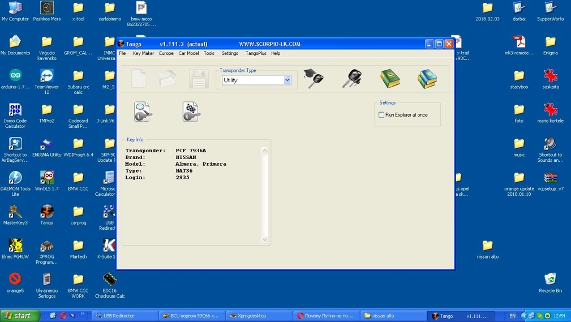571x322 pixels.
Task: Select the Tango desktop shortcut
Action: (x=46, y=215)
